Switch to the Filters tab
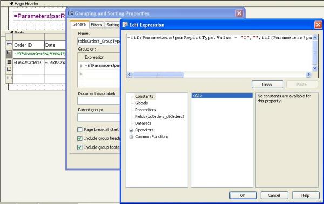The width and height of the screenshot is (324, 204). click(96, 25)
